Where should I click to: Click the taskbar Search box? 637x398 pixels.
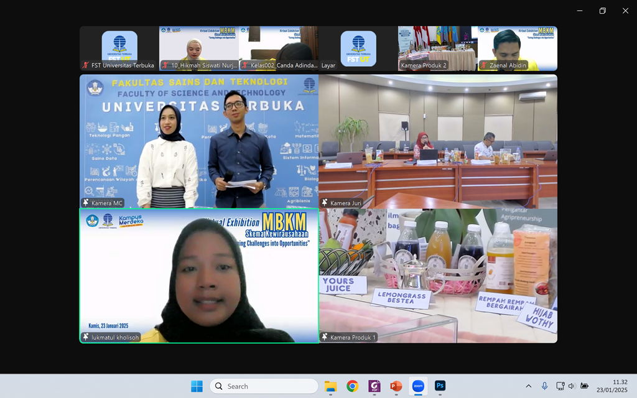coord(264,386)
